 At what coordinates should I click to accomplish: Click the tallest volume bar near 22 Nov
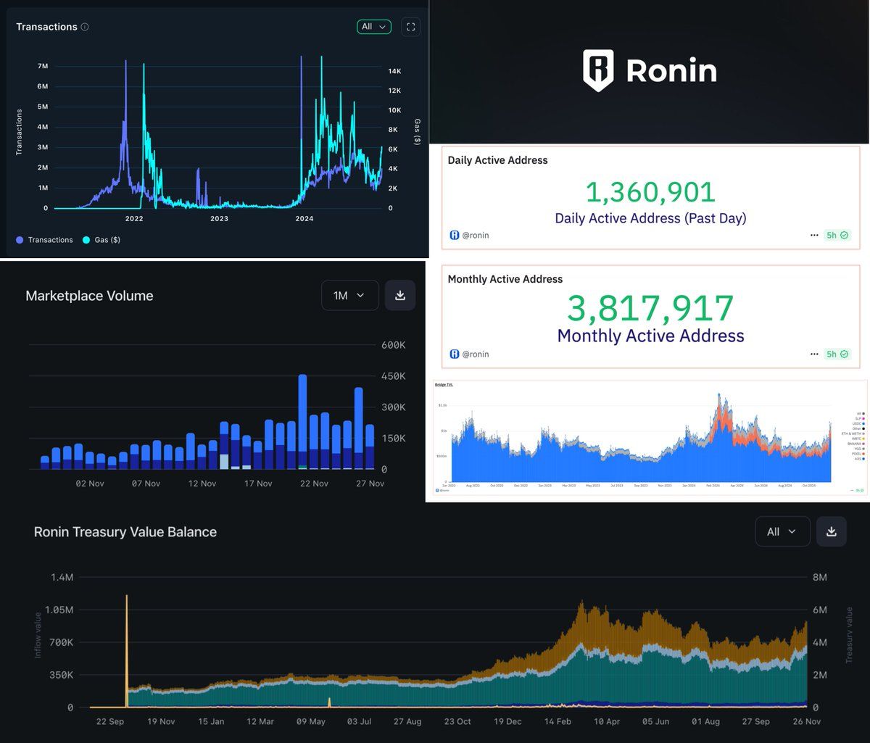click(301, 420)
